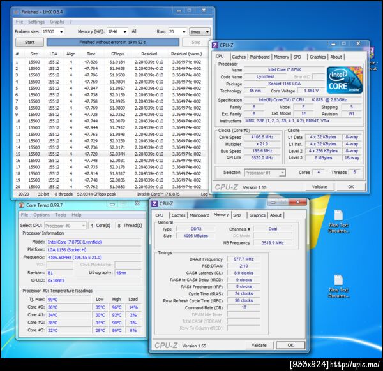383x371 pixels.
Task: Click the CPUID value 0x106E5
Action: 94,280
